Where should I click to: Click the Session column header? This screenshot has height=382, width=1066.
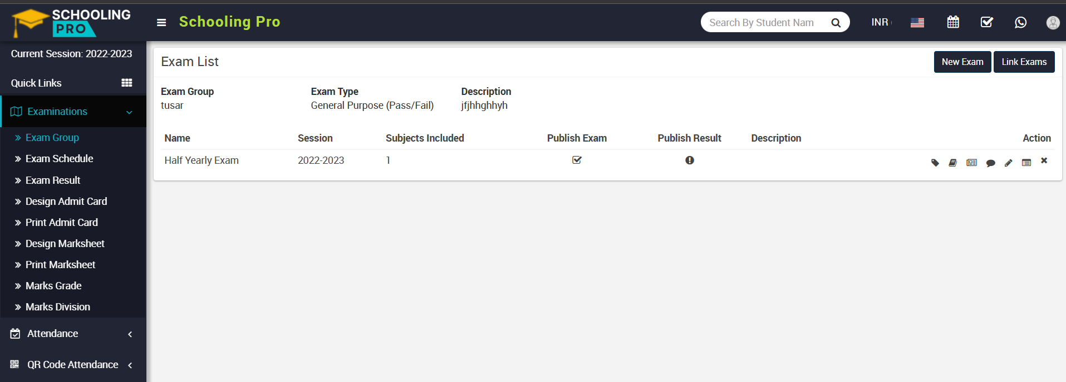315,138
